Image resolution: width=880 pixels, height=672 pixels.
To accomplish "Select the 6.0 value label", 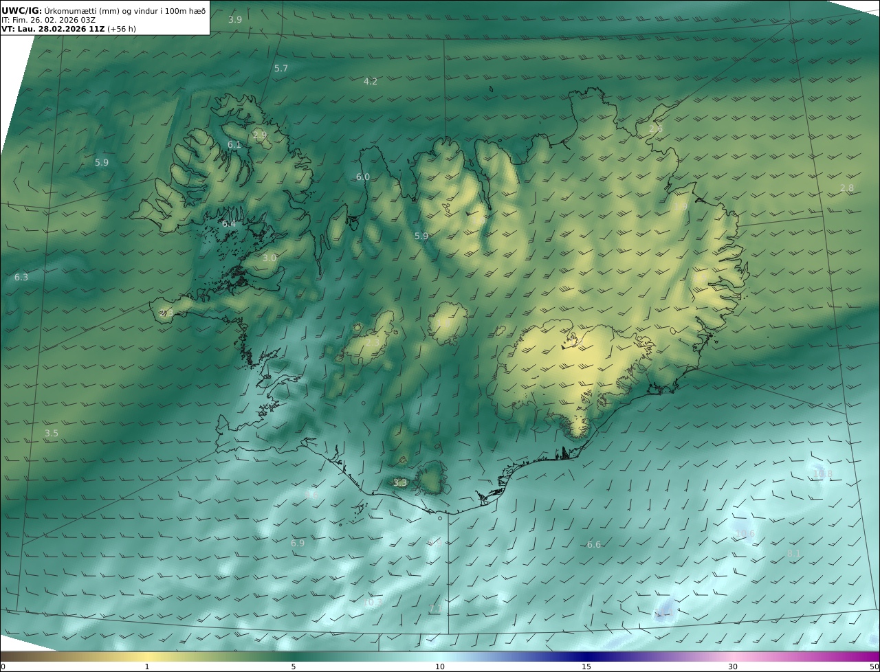I will click(363, 177).
